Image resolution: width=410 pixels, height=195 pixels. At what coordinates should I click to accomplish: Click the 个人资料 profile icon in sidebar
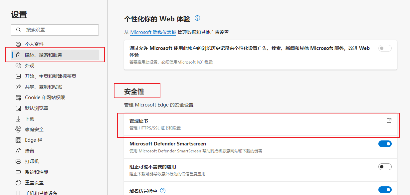point(18,44)
